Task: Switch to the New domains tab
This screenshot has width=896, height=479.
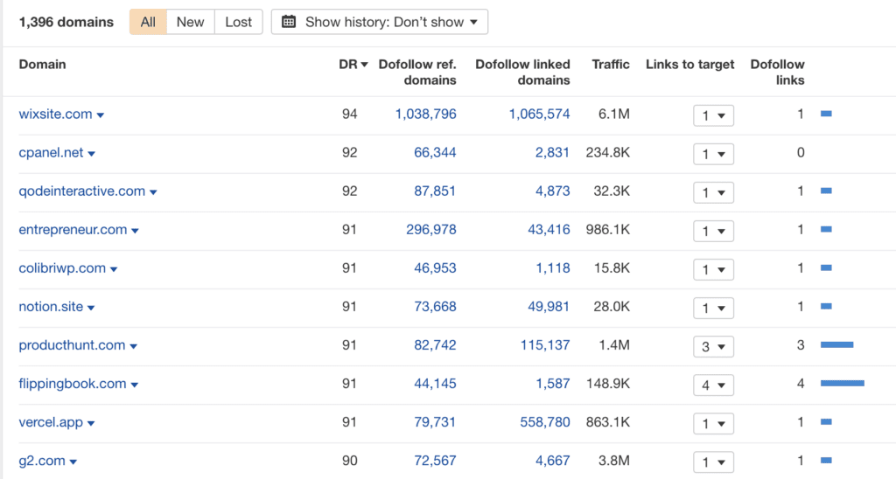Action: tap(190, 22)
